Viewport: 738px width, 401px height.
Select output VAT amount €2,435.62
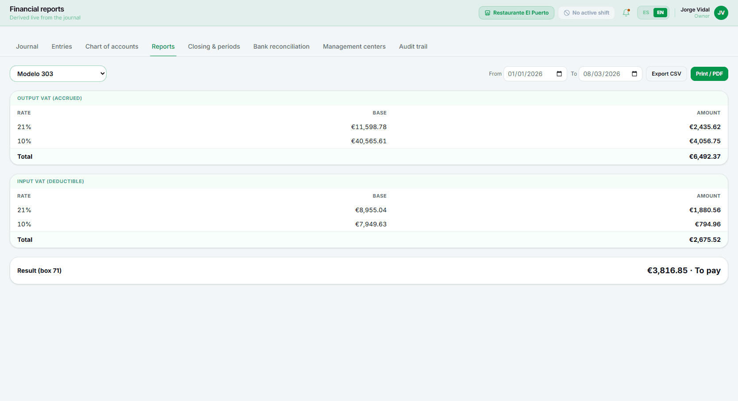705,127
